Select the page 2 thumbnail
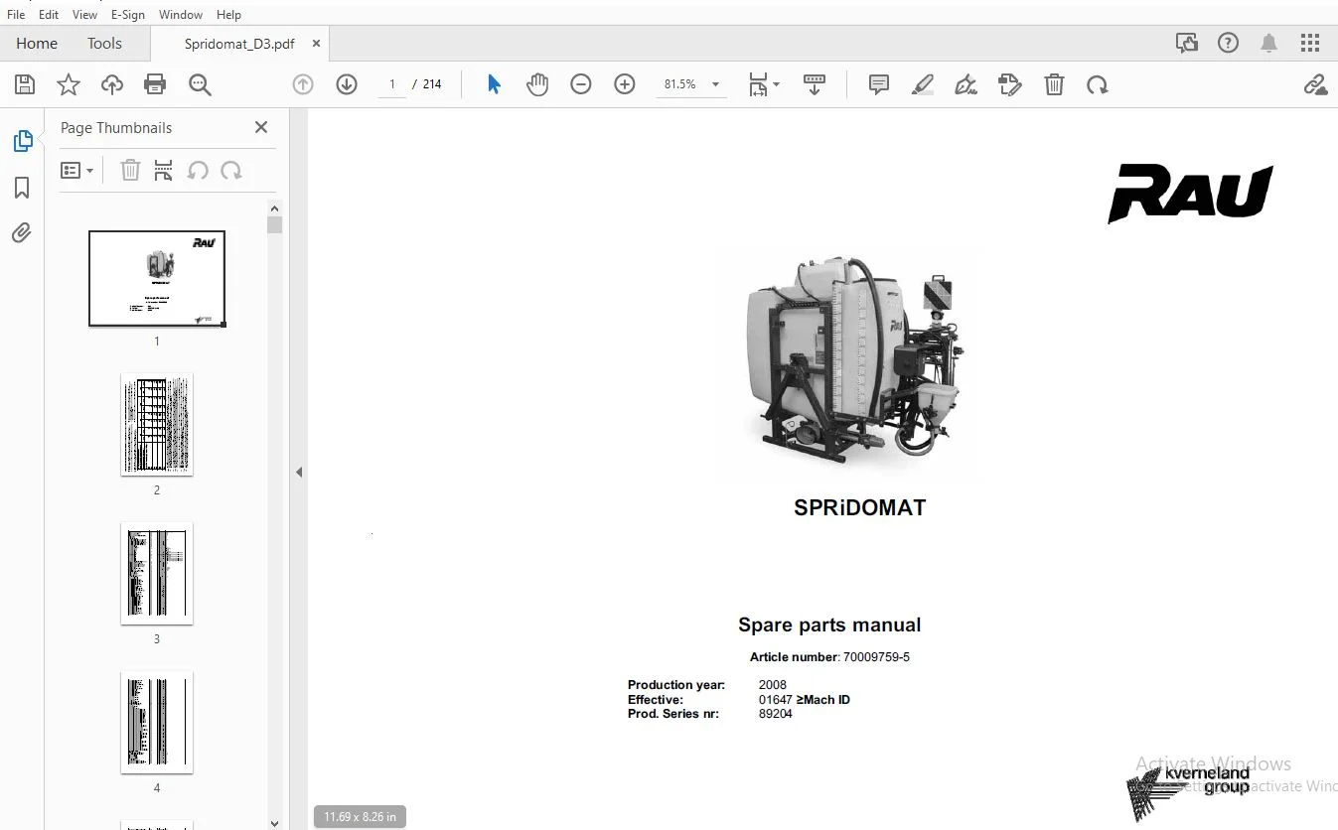1338x830 pixels. click(157, 425)
